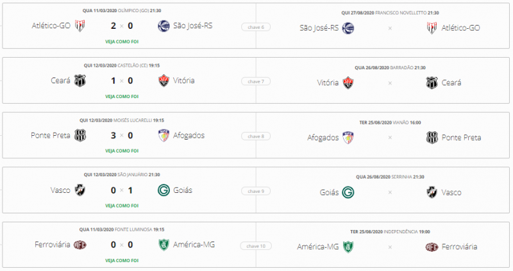
Task: Click the América-MG crest beside 0×0 score
Action: 164,245
